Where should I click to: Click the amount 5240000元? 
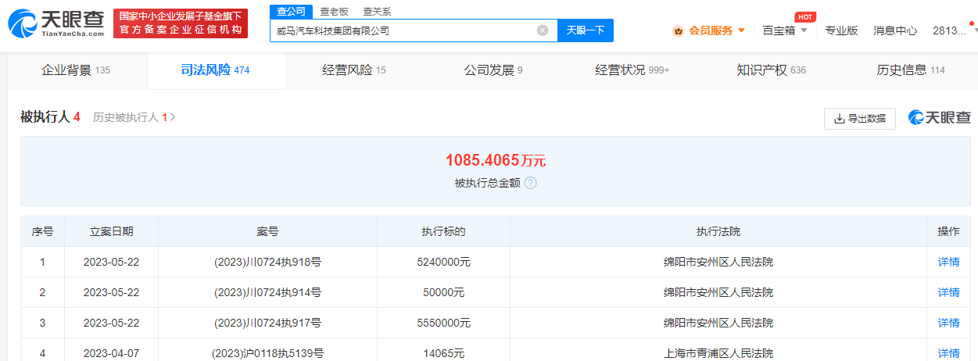[443, 262]
